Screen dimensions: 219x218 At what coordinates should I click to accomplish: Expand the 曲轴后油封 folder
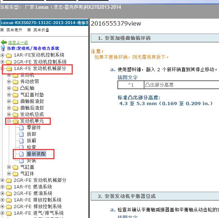pos(9,108)
